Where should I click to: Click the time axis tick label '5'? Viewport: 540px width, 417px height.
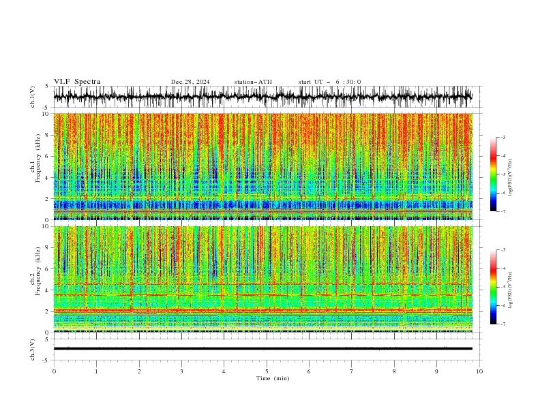coord(267,371)
